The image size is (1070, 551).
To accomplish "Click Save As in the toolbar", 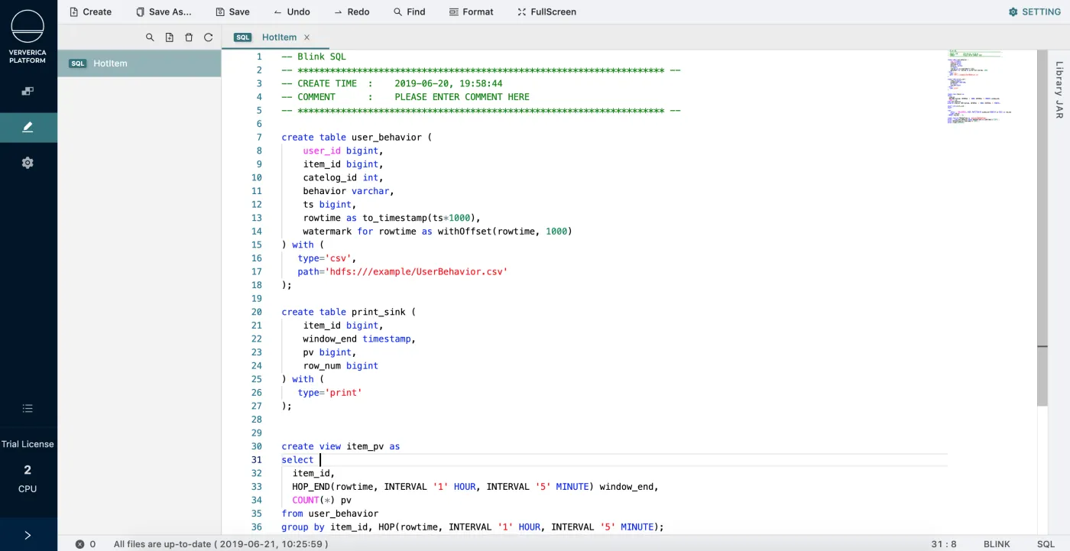I will 164,11.
